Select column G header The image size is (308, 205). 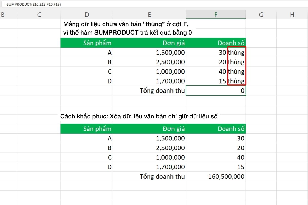261,15
